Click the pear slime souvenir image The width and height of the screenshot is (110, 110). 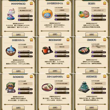click(47, 14)
